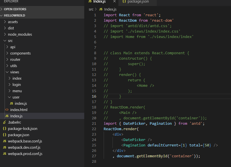Click 'total' attribute on line 25
This screenshot has width=231, height=167.
pos(195,145)
